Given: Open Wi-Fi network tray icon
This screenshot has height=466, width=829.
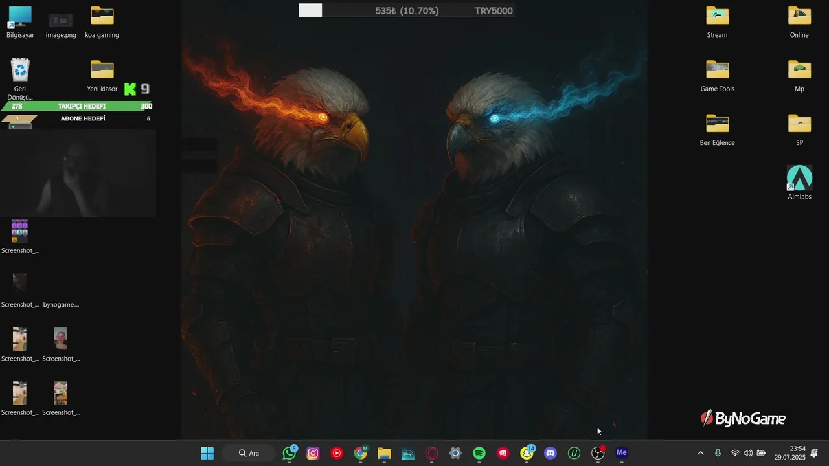Looking at the screenshot, I should (x=735, y=453).
